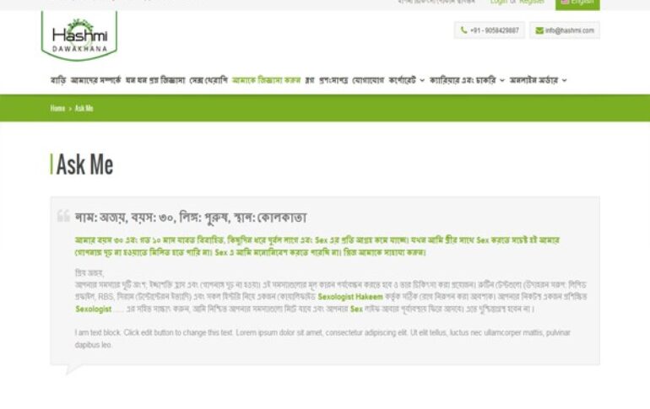Viewport: 650px width, 409px height.
Task: Open the বাড়ি home menu item
Action: tap(57, 80)
